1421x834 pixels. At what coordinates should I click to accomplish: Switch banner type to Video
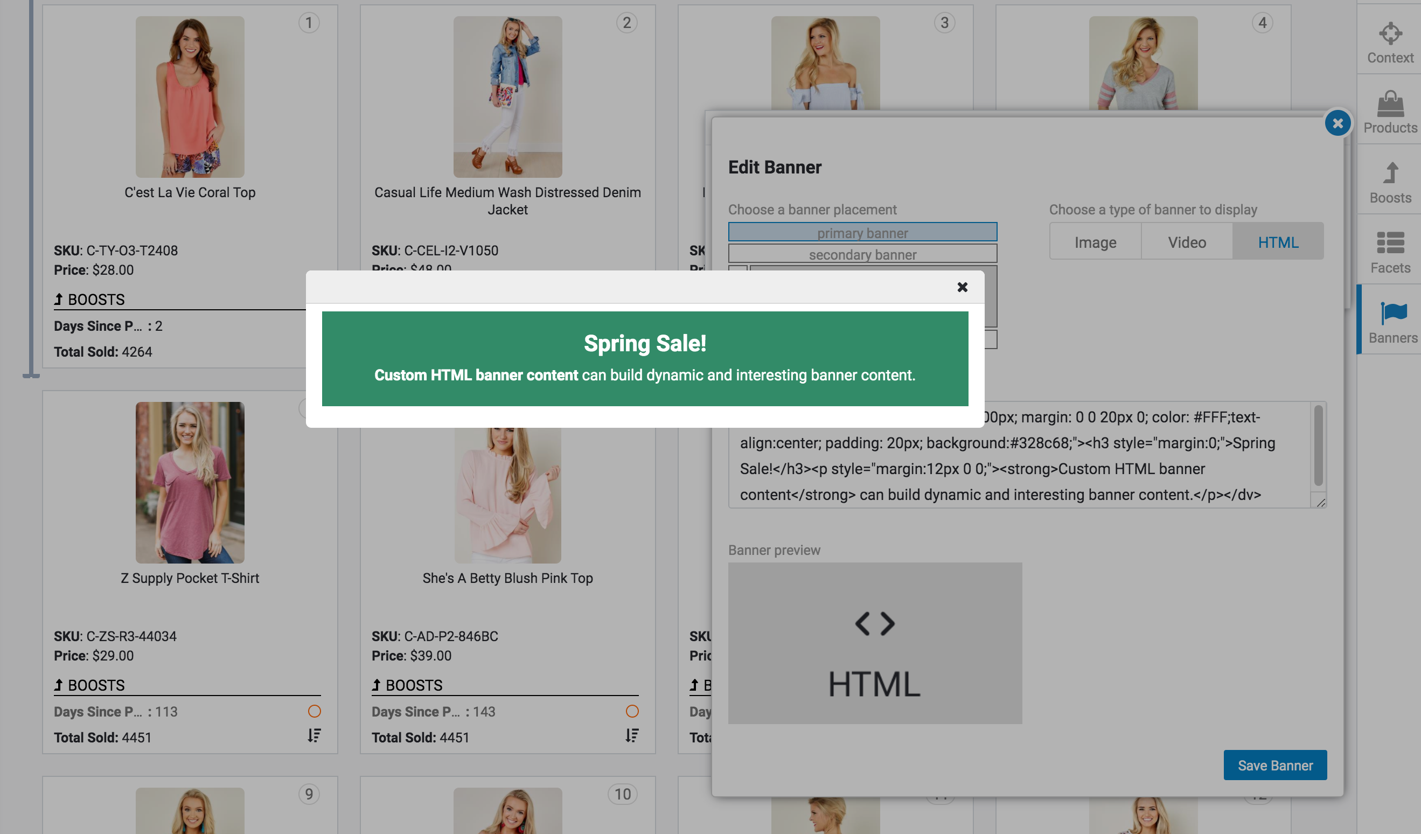tap(1187, 242)
